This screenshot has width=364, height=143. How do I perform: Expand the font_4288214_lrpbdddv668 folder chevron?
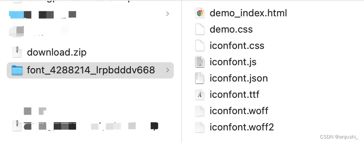(167, 70)
